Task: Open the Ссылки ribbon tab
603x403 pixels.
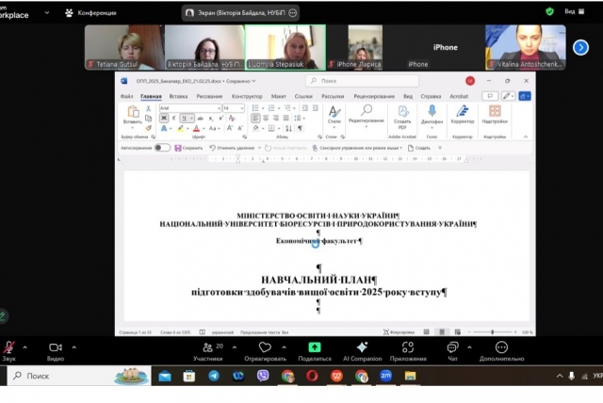Action: (303, 96)
